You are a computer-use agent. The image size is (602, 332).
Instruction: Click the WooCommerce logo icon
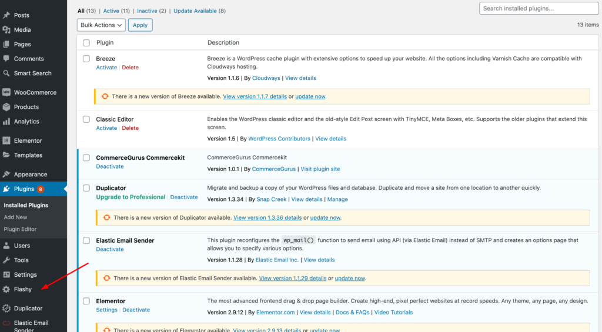point(6,92)
